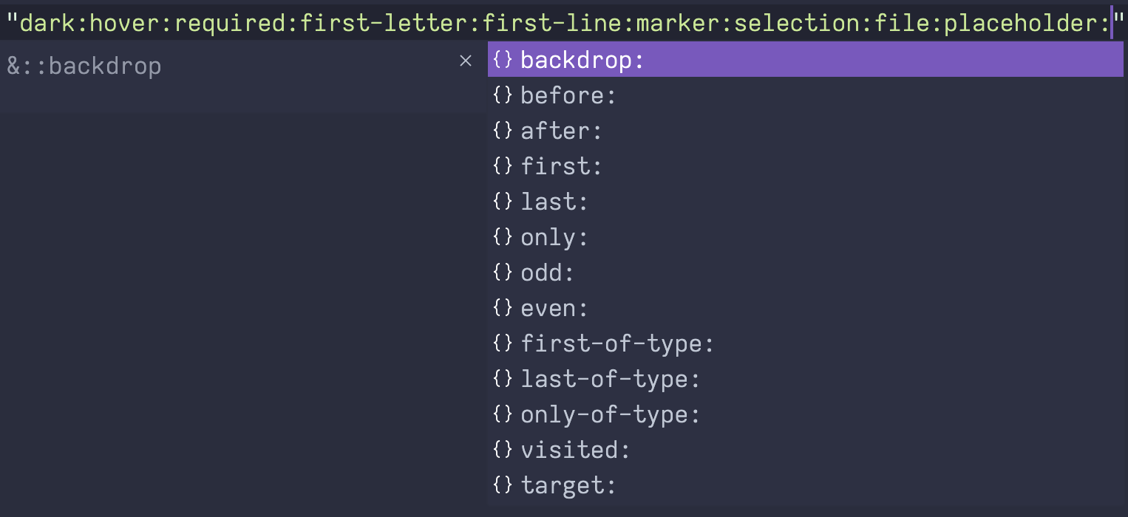
Task: Select the highlighted backdrop: suggestion
Action: click(806, 60)
